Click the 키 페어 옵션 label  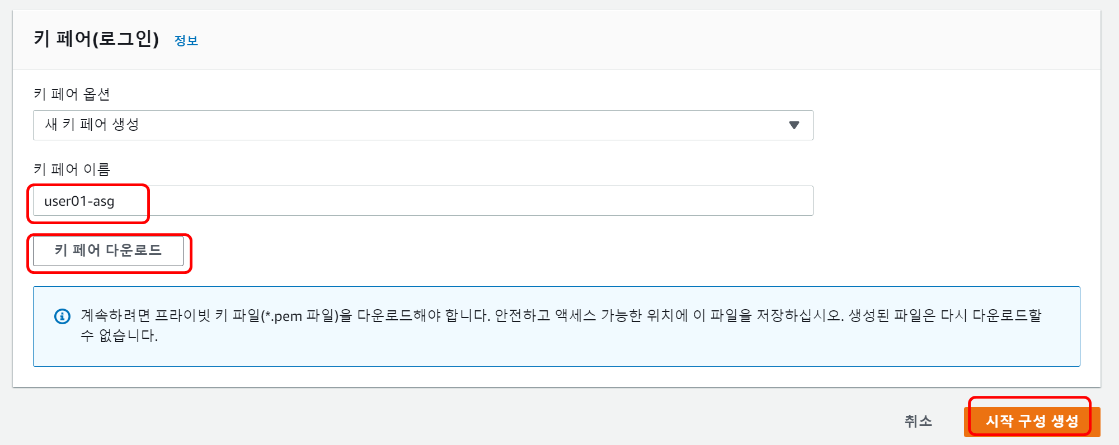point(72,94)
